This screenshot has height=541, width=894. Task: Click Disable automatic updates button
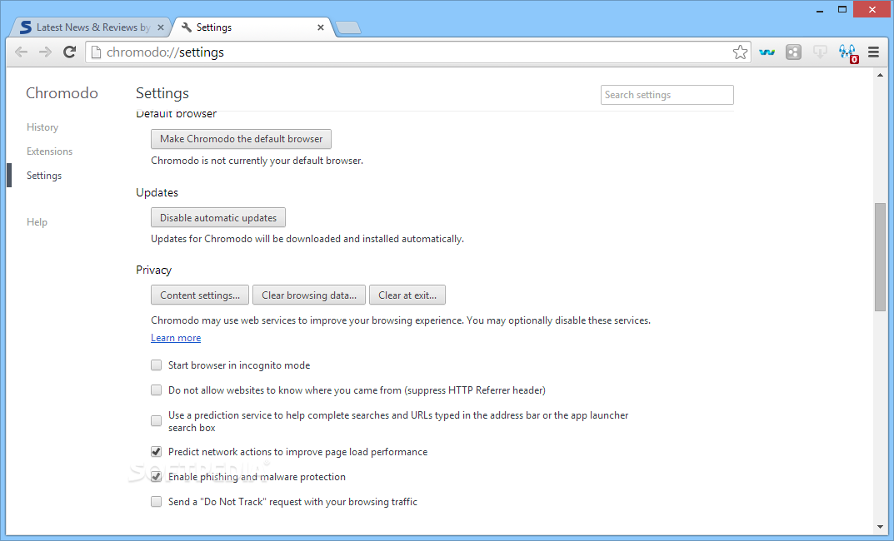click(x=218, y=217)
